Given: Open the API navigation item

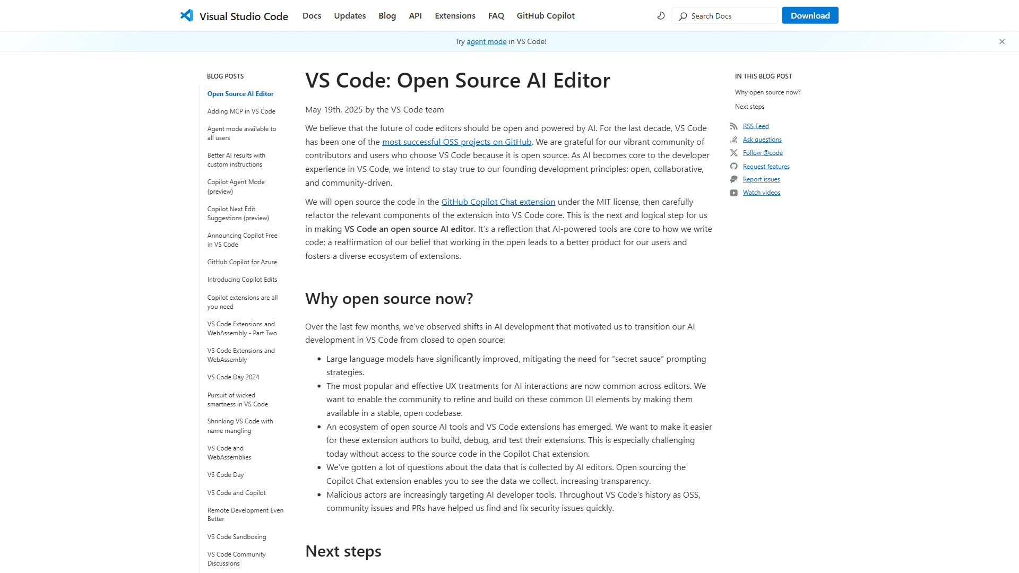Looking at the screenshot, I should tap(415, 16).
